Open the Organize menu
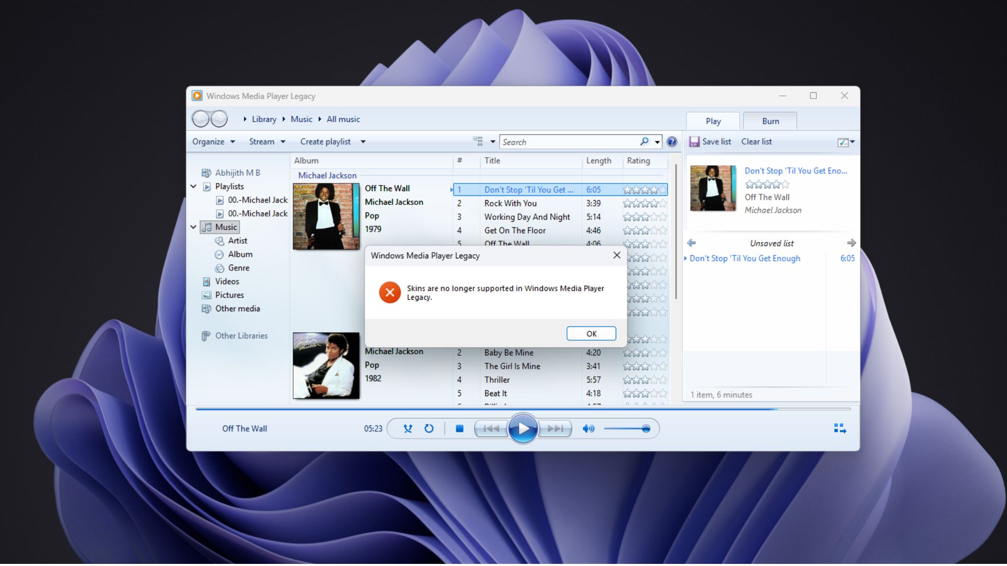Viewport: 1007px width, 566px height. pyautogui.click(x=213, y=141)
